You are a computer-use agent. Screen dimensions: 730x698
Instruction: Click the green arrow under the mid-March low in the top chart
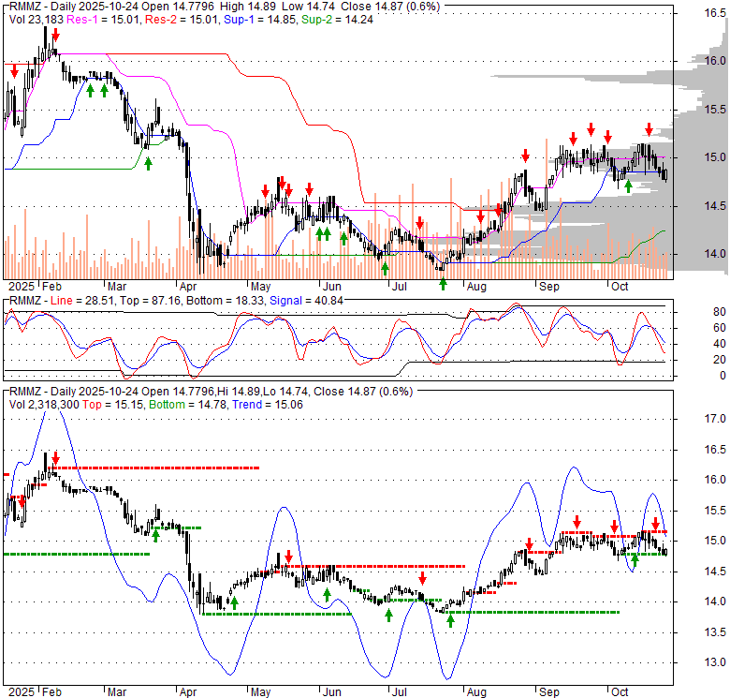pyautogui.click(x=148, y=164)
